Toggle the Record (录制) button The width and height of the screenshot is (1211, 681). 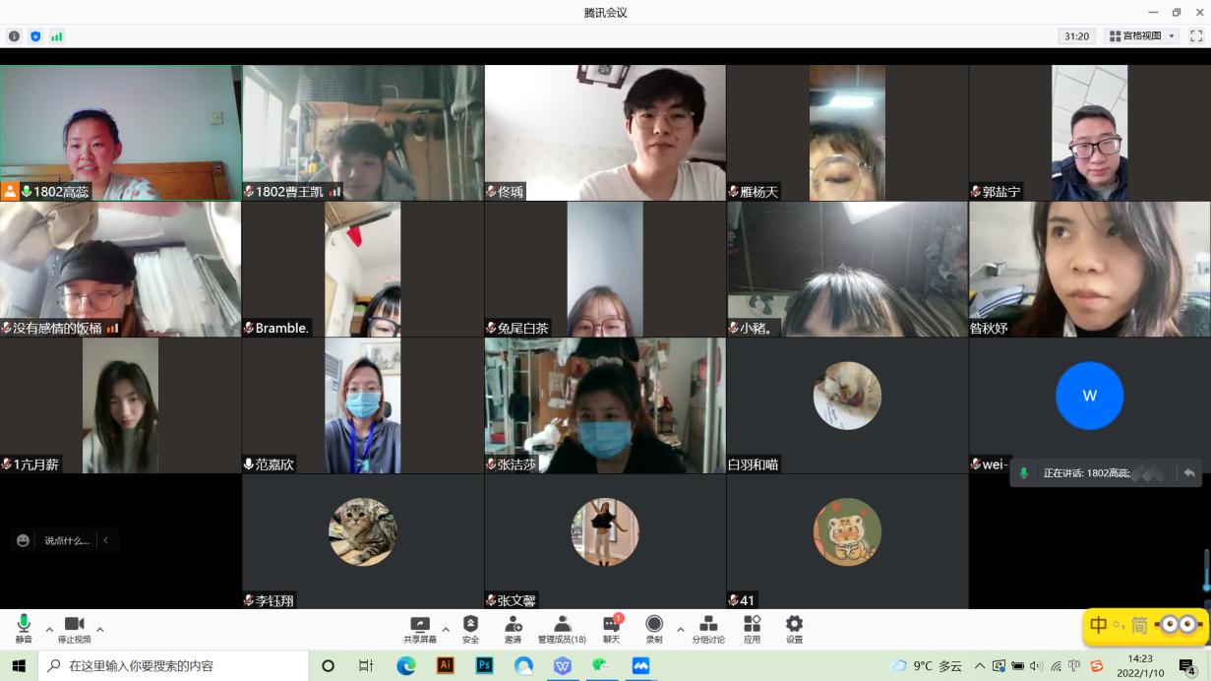pos(654,625)
